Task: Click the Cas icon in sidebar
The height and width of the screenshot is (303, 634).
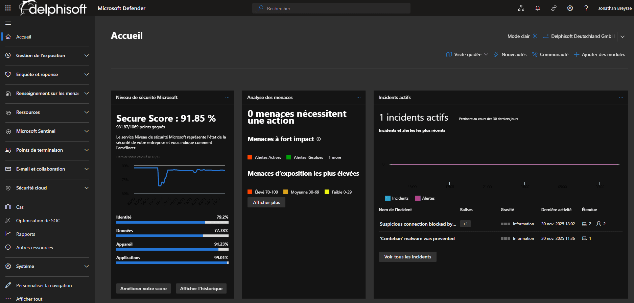Action: point(8,207)
